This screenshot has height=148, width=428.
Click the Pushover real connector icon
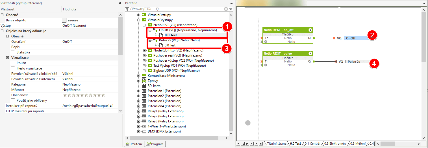[150, 55]
